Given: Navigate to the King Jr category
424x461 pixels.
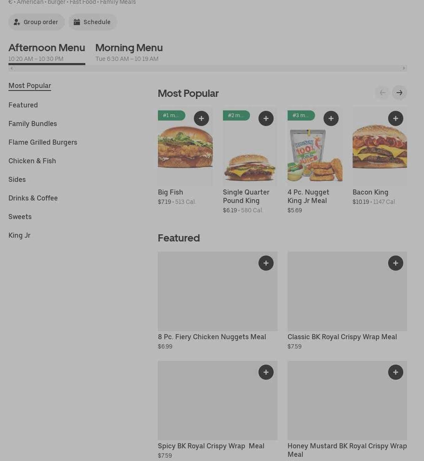Looking at the screenshot, I should pos(19,235).
